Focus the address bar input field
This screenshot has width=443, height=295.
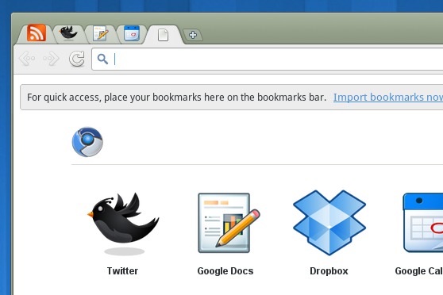point(268,59)
